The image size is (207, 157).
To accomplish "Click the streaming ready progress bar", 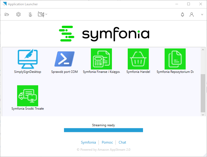I will click(103, 130).
